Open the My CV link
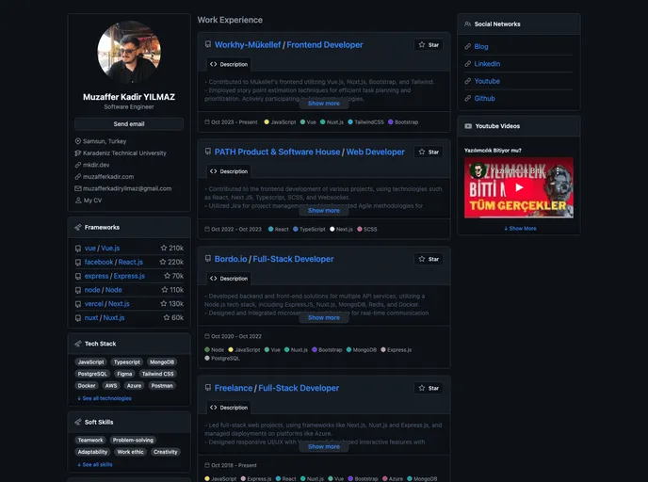The height and width of the screenshot is (482, 648). pos(92,201)
